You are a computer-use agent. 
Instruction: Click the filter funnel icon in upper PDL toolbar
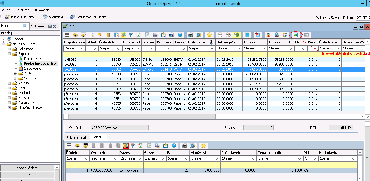click(130, 35)
